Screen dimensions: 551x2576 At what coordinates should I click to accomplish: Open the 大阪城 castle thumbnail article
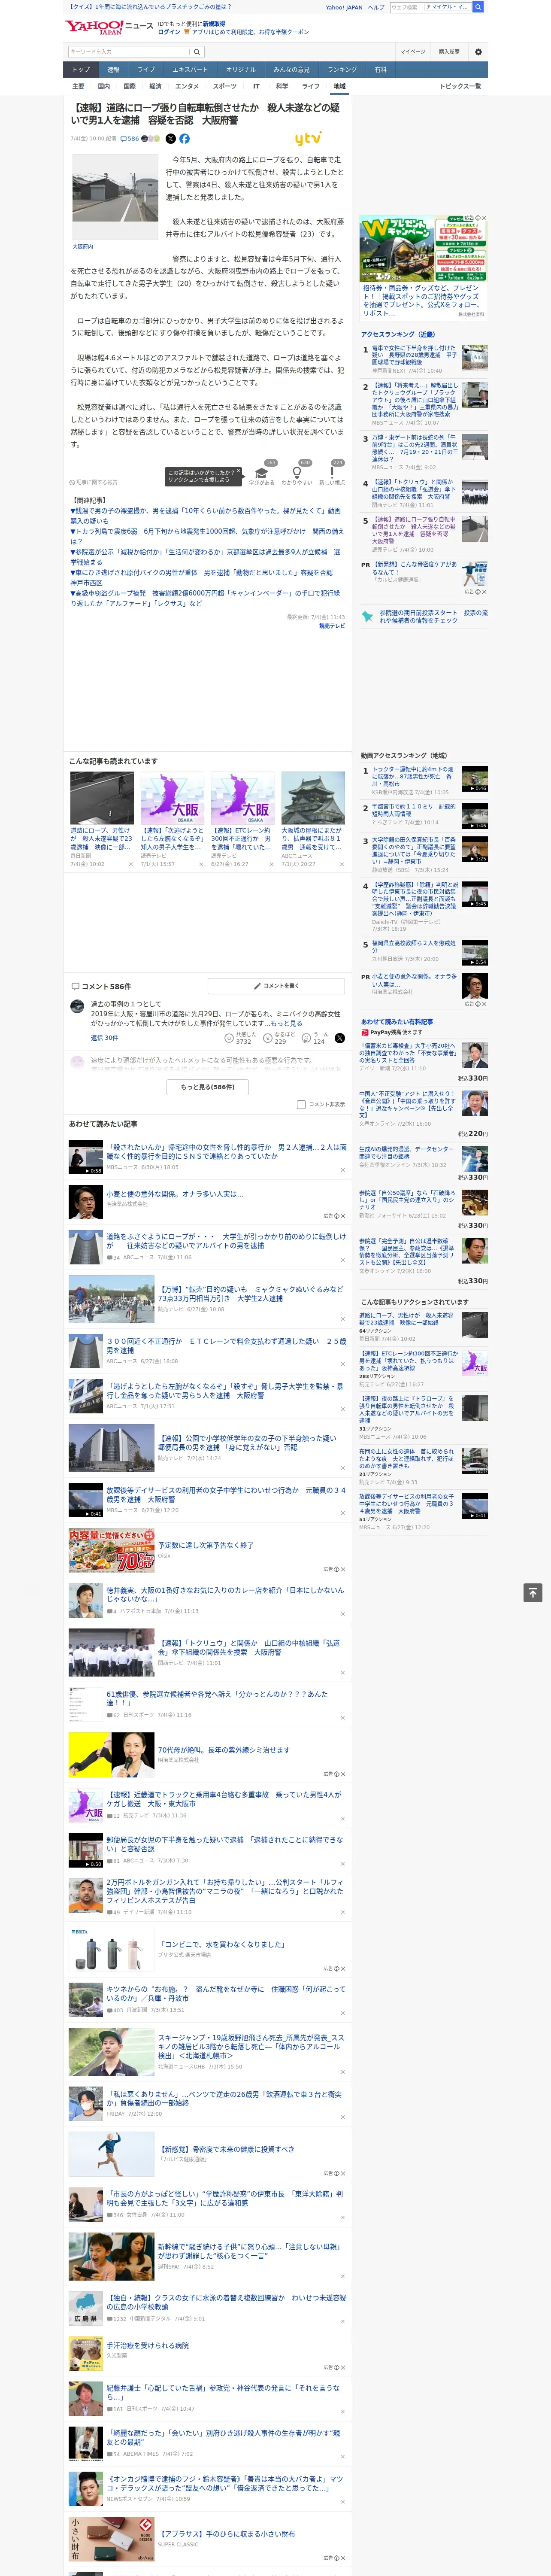313,798
